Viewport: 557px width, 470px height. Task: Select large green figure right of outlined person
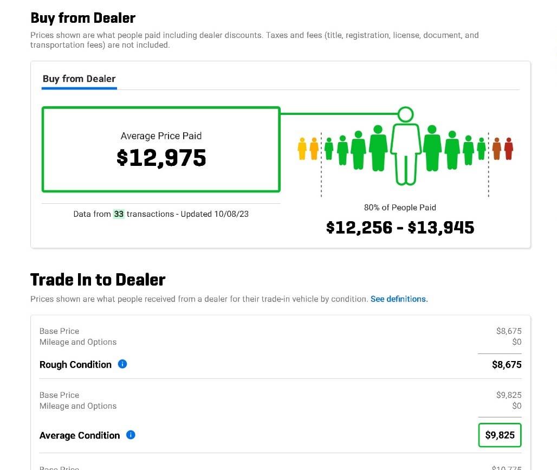(432, 149)
